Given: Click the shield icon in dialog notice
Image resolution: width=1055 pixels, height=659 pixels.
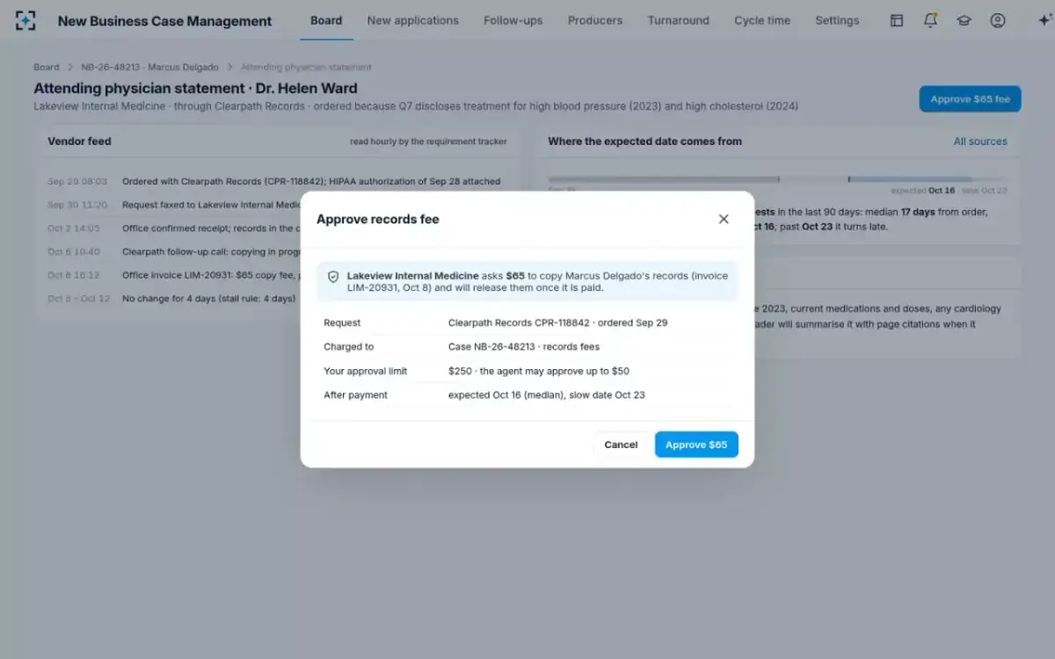Looking at the screenshot, I should click(x=333, y=276).
